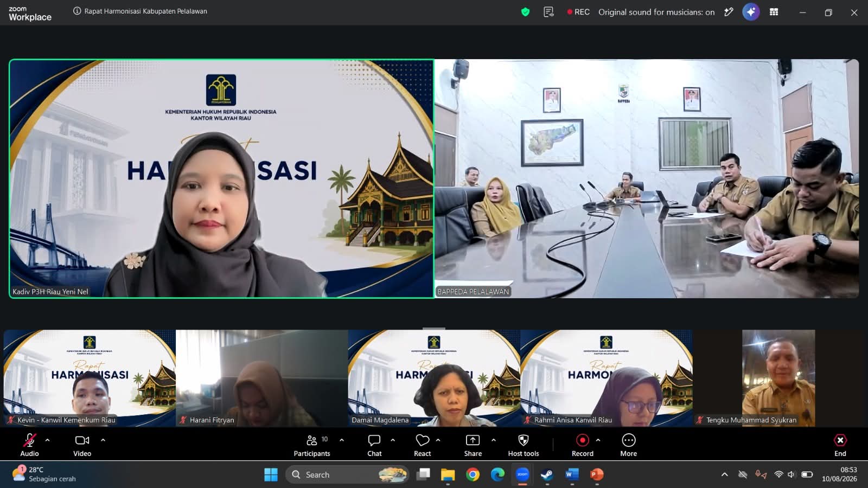Select Damai Magdalena video thumbnail

434,378
